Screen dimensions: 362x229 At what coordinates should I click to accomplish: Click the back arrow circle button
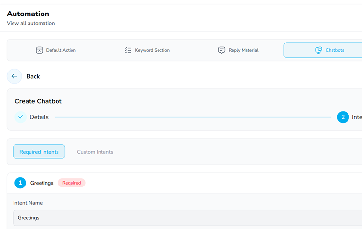click(14, 76)
